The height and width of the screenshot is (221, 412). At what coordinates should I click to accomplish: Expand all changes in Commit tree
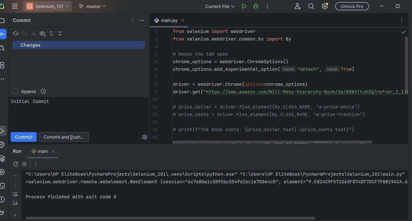point(51,33)
